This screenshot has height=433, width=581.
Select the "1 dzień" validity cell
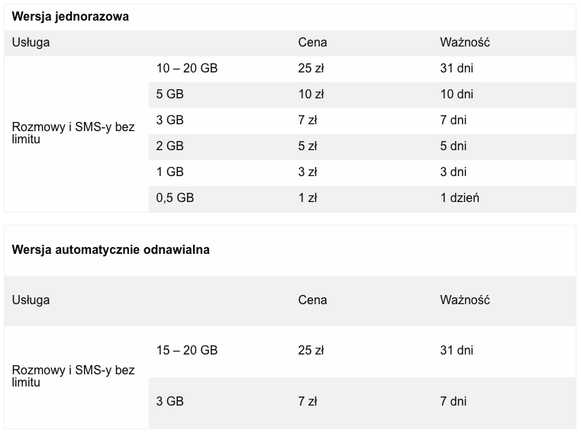460,198
